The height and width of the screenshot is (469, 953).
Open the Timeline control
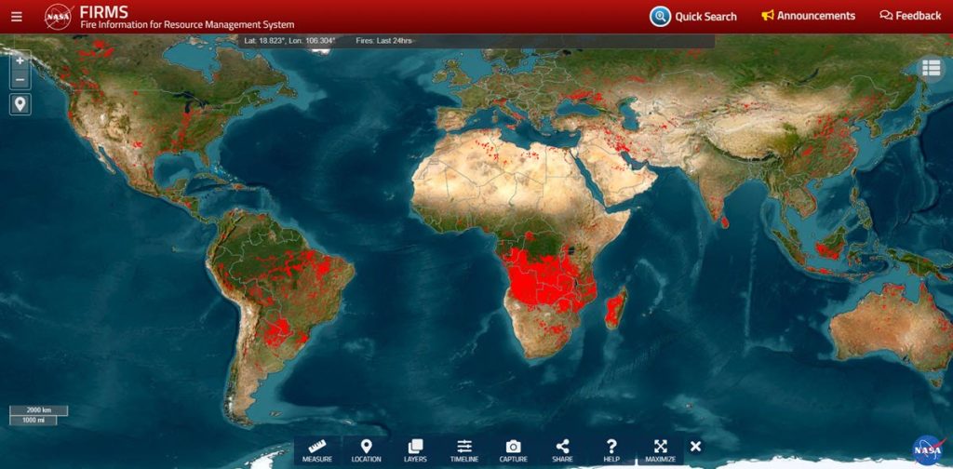[464, 450]
